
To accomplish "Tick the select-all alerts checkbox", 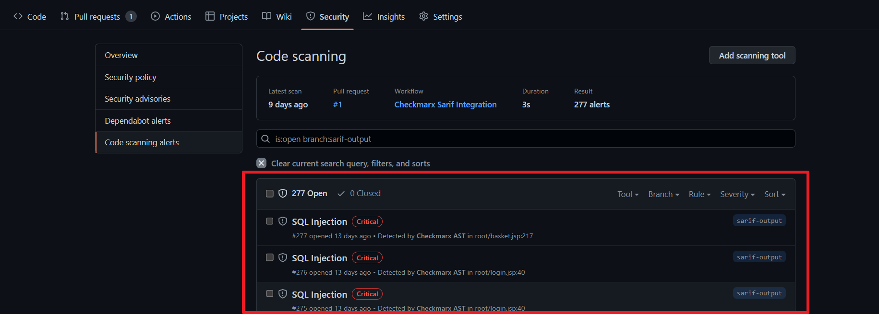I will (270, 193).
